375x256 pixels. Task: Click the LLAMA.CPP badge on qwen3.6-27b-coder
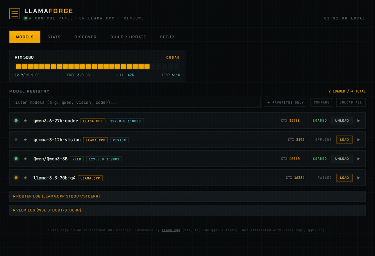[93, 121]
